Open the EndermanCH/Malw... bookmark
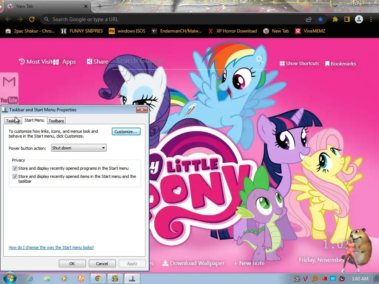The image size is (379, 284). coord(177,31)
